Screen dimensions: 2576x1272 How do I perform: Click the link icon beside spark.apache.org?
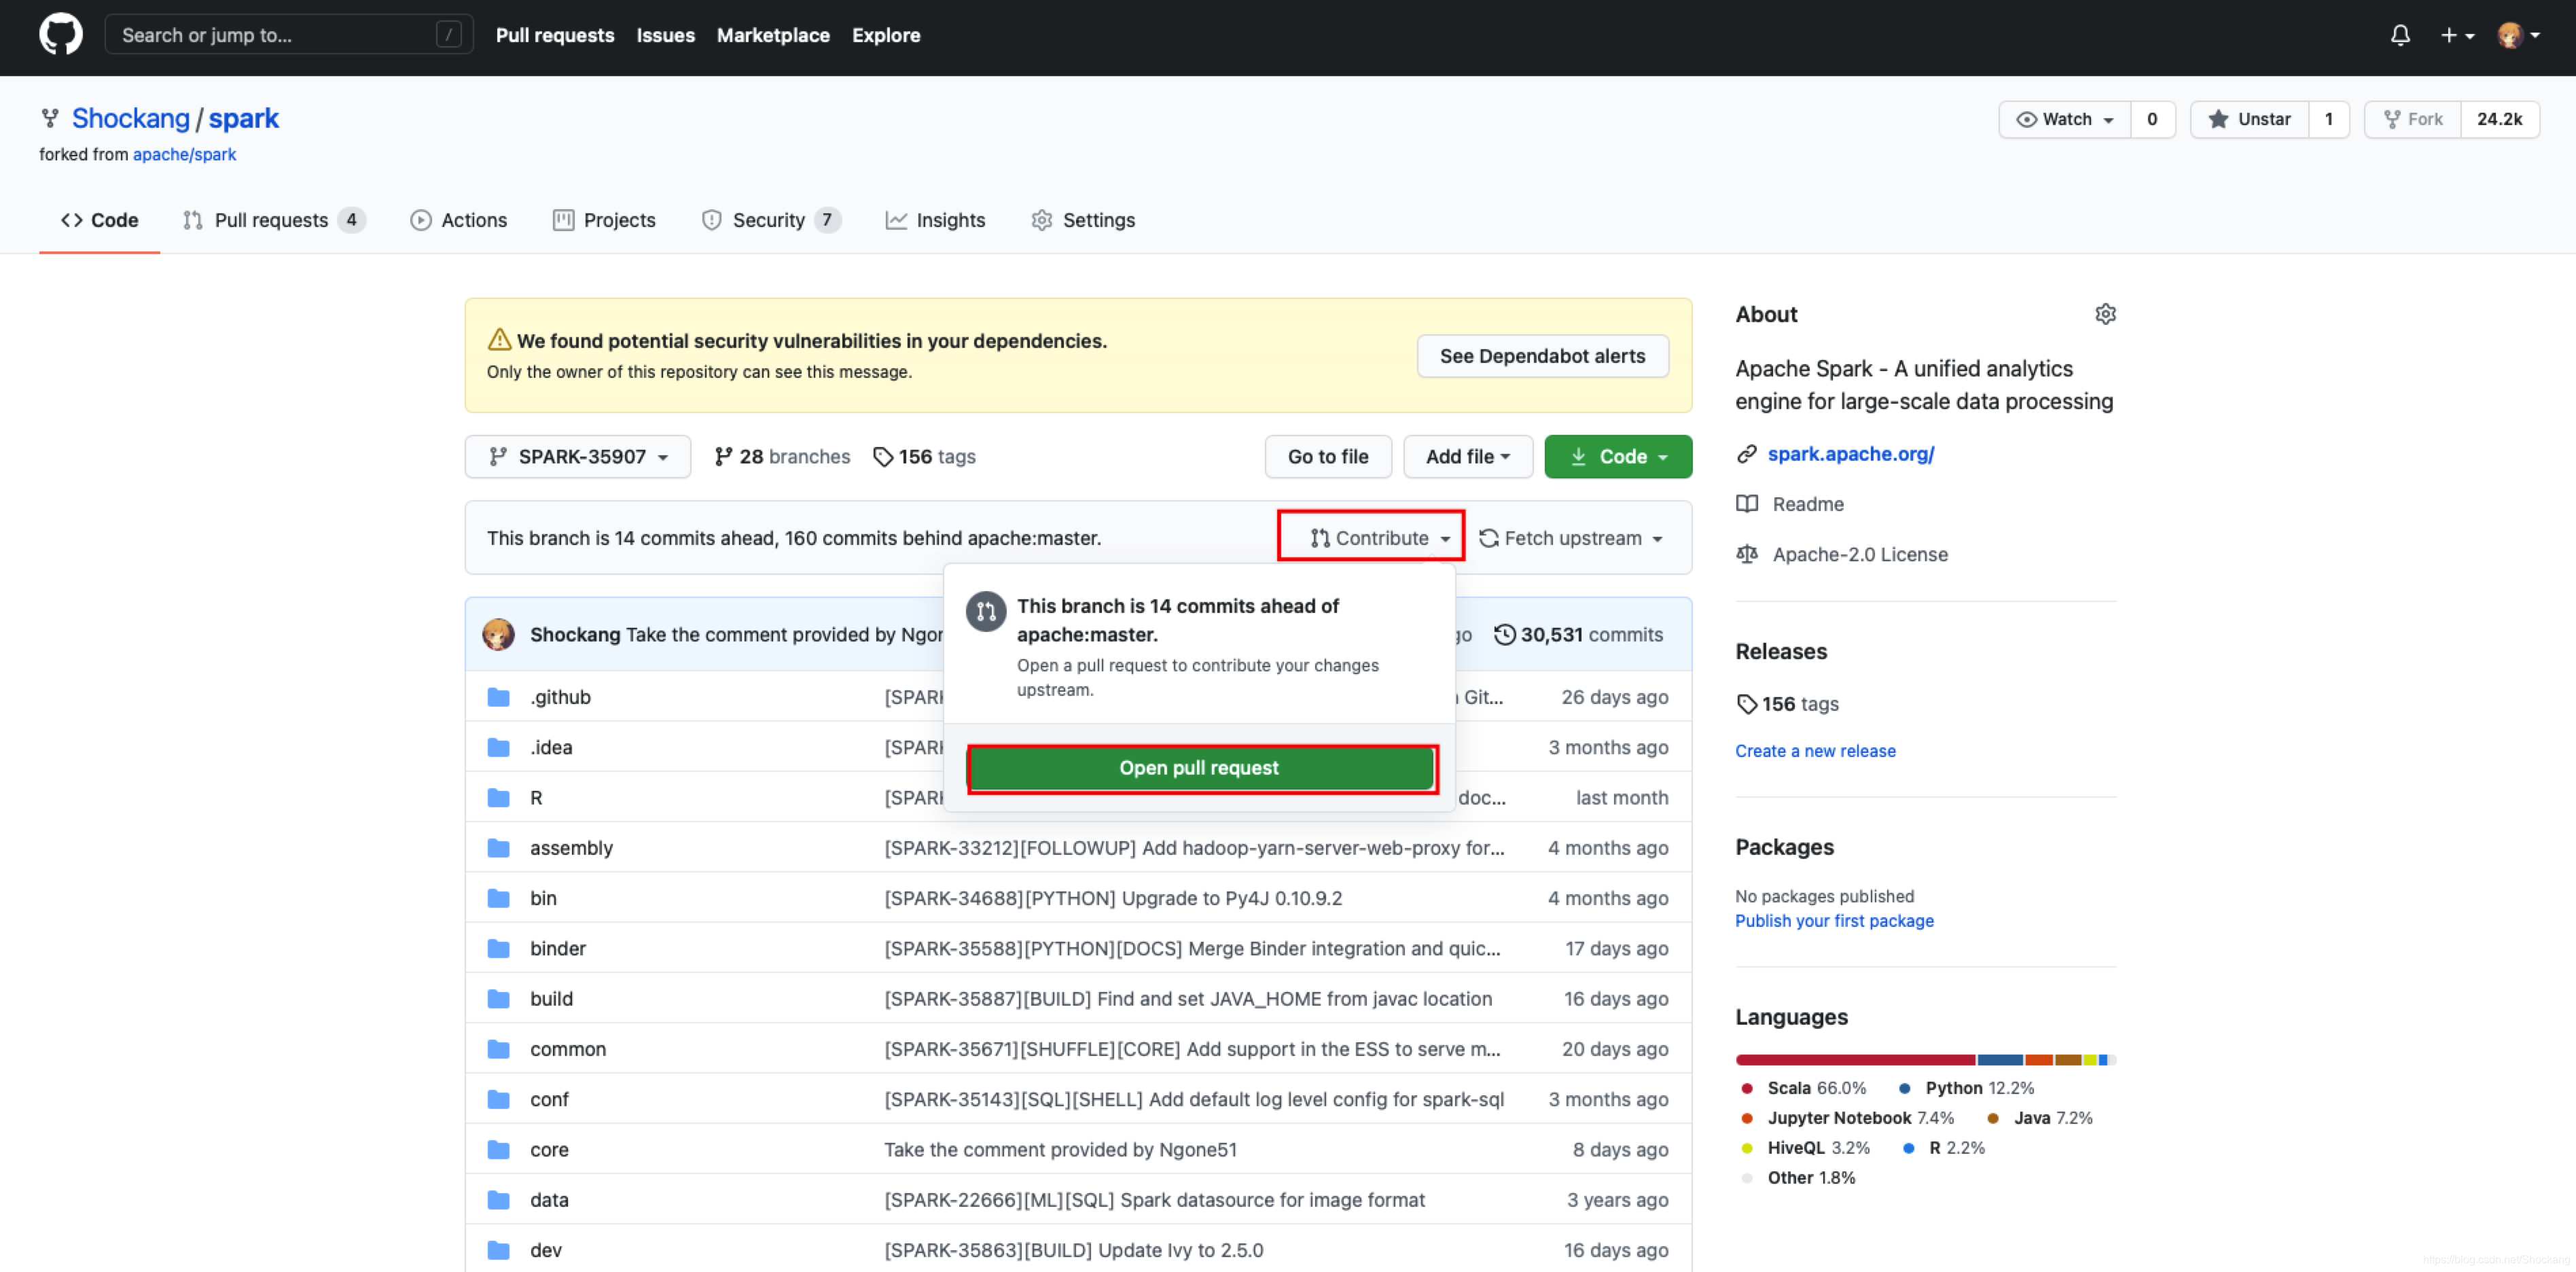[x=1746, y=454]
